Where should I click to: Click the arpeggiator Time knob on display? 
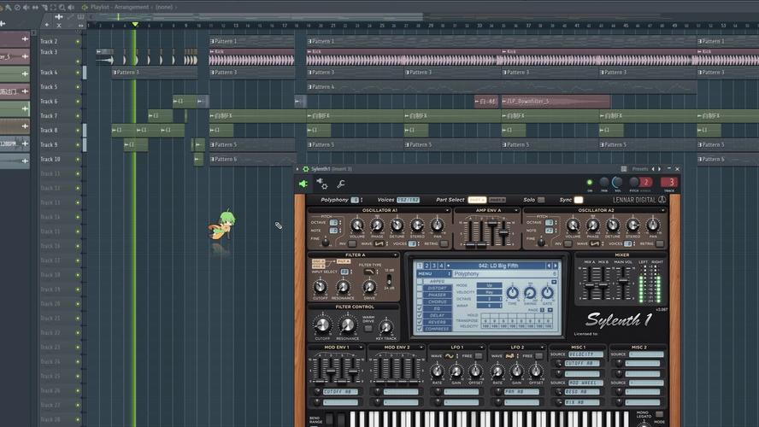click(512, 293)
